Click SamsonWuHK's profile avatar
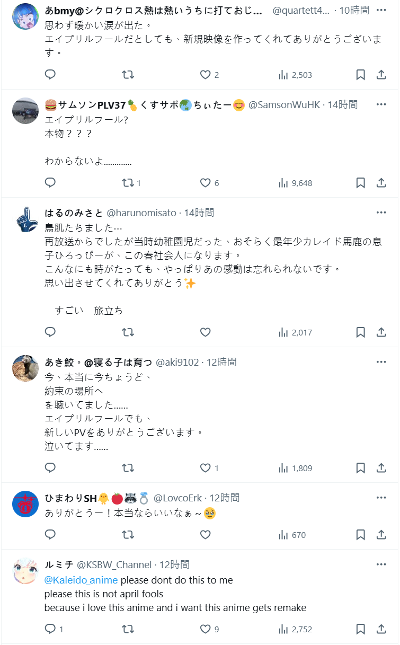400x645 pixels. 25,111
